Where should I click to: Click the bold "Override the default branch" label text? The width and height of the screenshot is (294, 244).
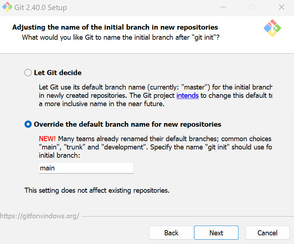[x=127, y=124]
